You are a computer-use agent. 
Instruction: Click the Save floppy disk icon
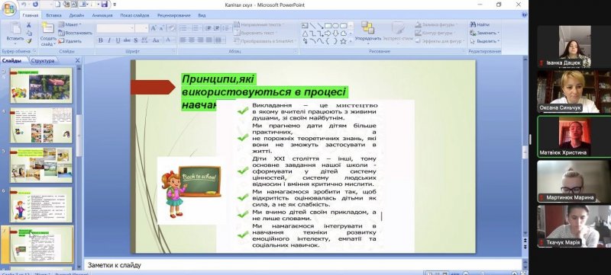point(104,5)
